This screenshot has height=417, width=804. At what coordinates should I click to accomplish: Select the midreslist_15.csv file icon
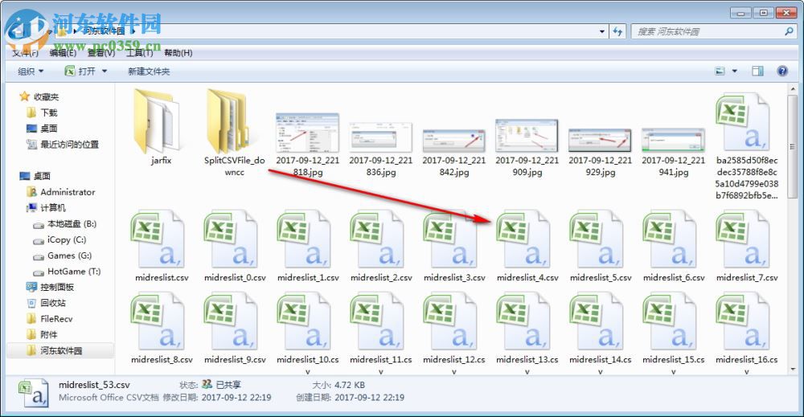670,321
